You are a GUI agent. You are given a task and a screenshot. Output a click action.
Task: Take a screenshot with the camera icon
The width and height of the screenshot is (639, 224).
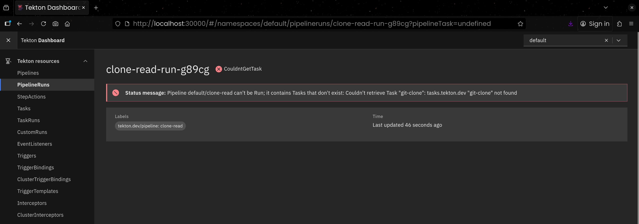[x=55, y=24]
